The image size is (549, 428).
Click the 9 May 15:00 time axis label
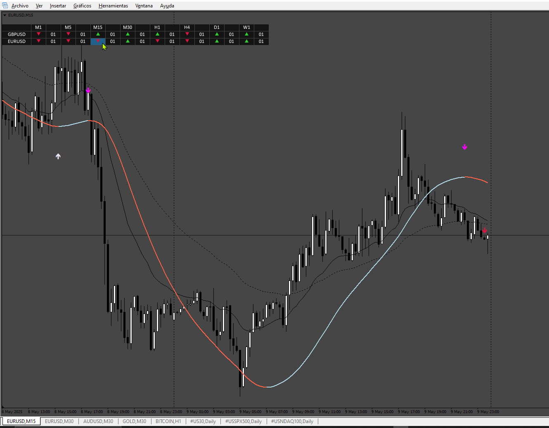[x=383, y=411]
